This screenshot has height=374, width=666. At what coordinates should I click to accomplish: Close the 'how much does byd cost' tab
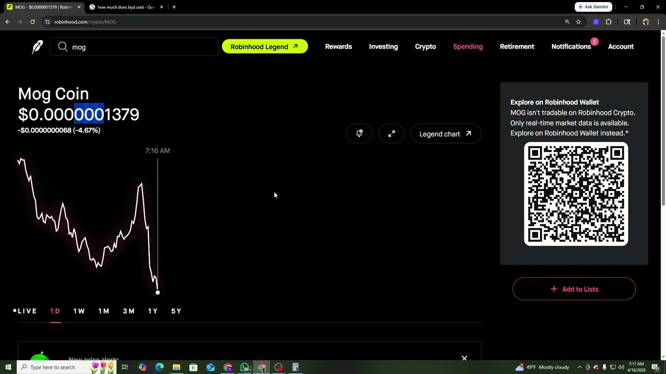point(161,7)
